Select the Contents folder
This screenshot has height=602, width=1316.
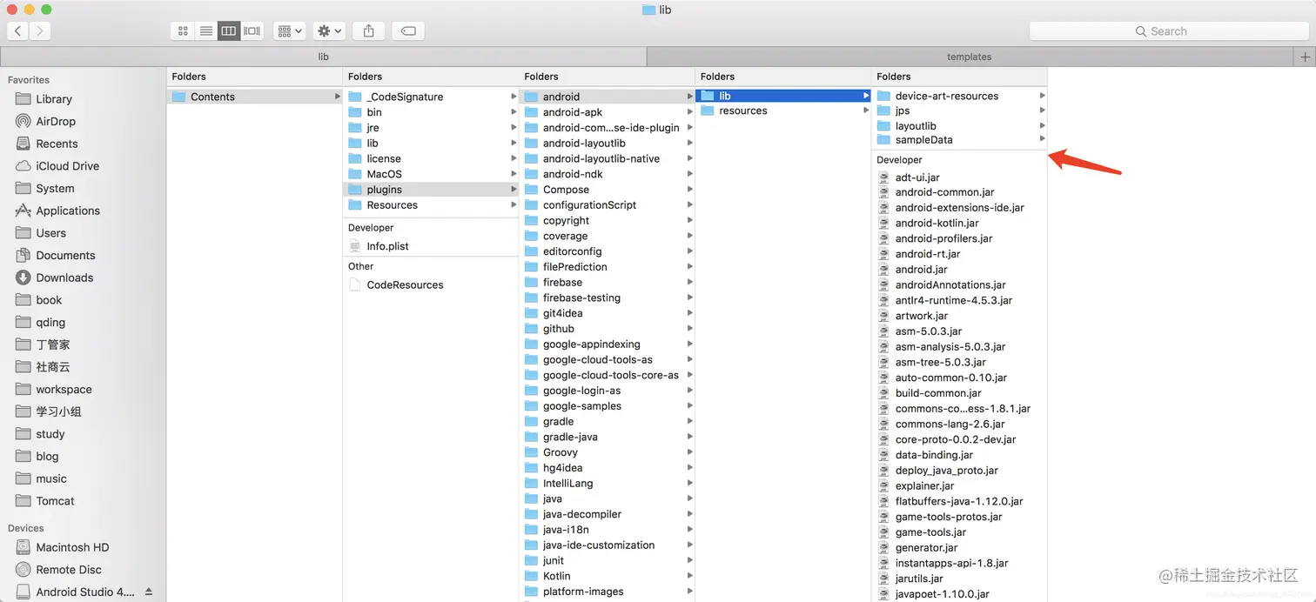coord(254,97)
